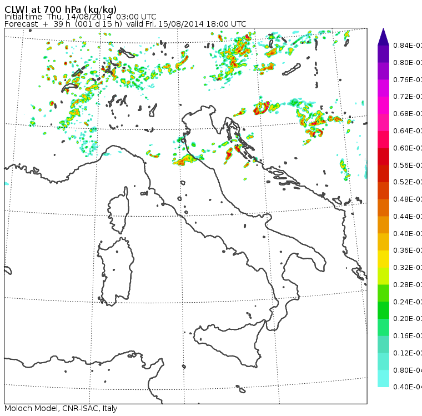422x416 pixels.
Task: Click the 0.12E-03 legend label
Action: 408,353
